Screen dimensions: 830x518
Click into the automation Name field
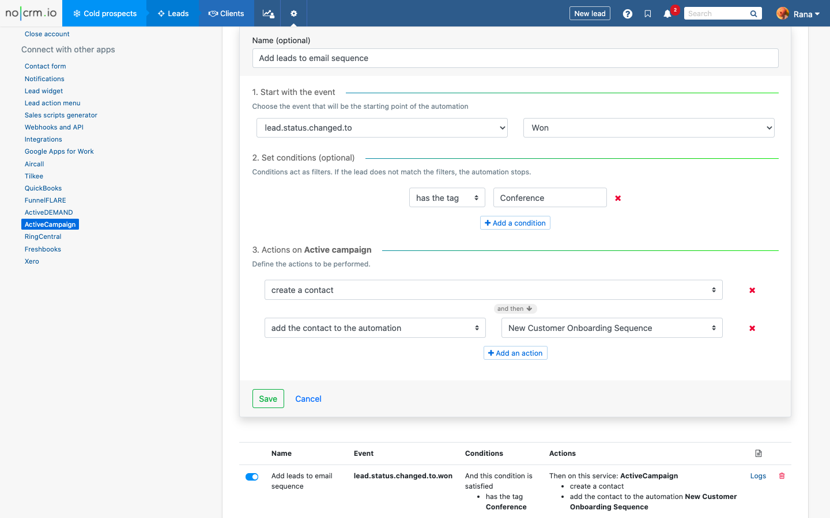[x=515, y=58]
